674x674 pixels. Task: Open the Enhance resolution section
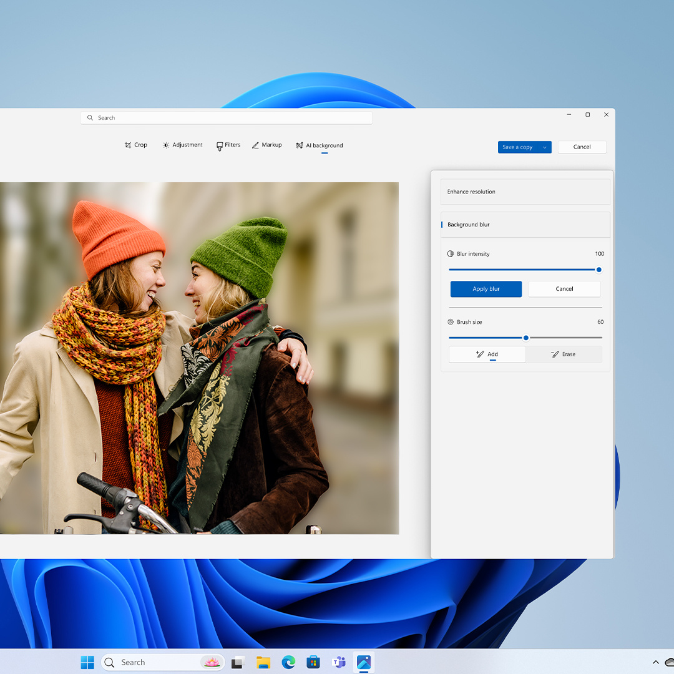pyautogui.click(x=525, y=192)
